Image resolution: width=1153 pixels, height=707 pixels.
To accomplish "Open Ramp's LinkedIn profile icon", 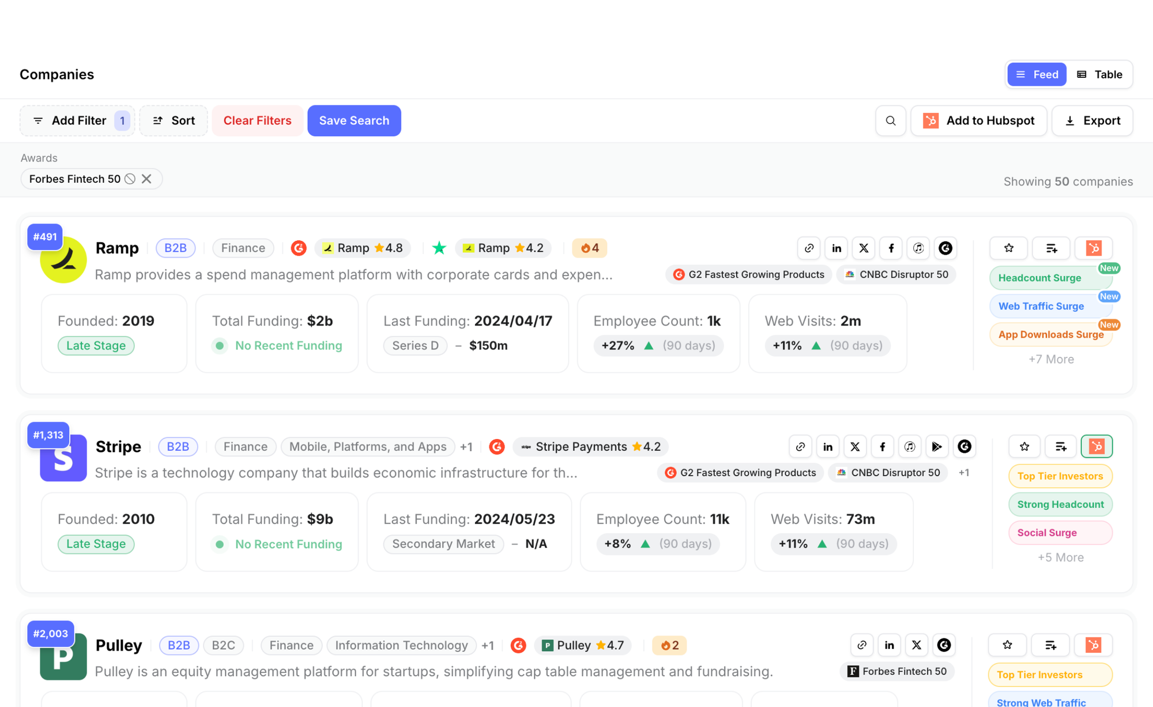I will tap(836, 248).
